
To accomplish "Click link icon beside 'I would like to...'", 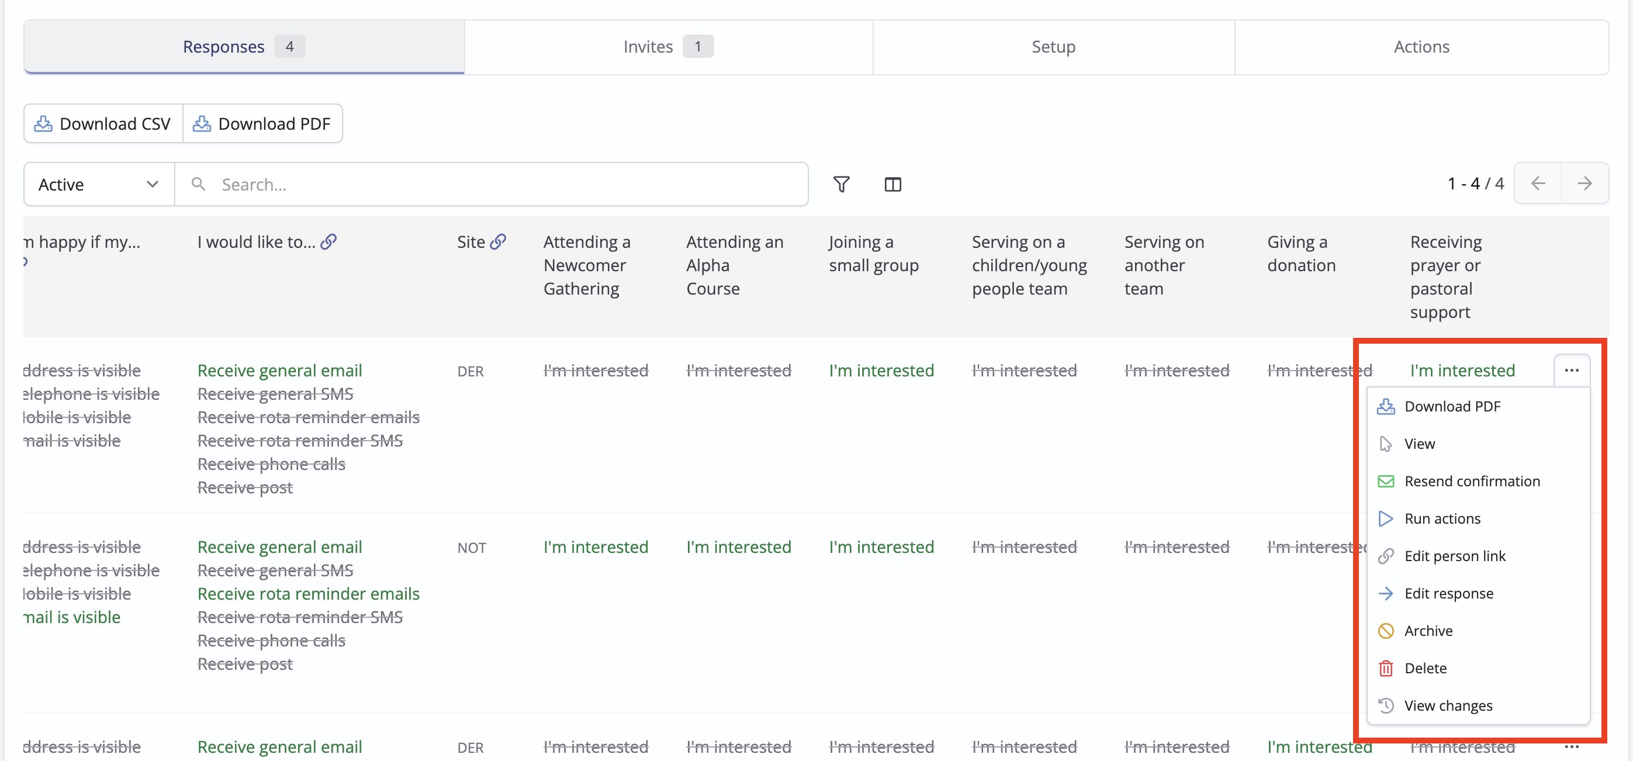I will click(328, 241).
